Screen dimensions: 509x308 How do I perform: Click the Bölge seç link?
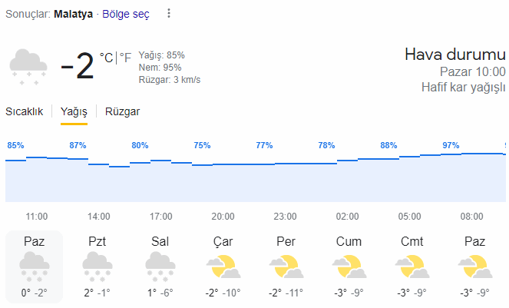click(x=126, y=14)
